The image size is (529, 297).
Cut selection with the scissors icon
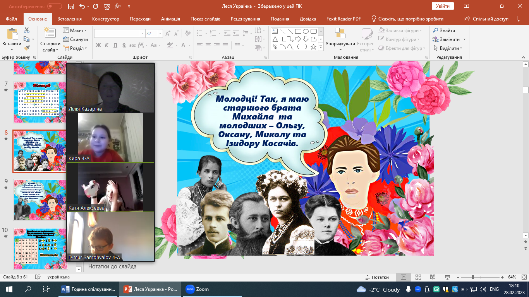pyautogui.click(x=27, y=30)
